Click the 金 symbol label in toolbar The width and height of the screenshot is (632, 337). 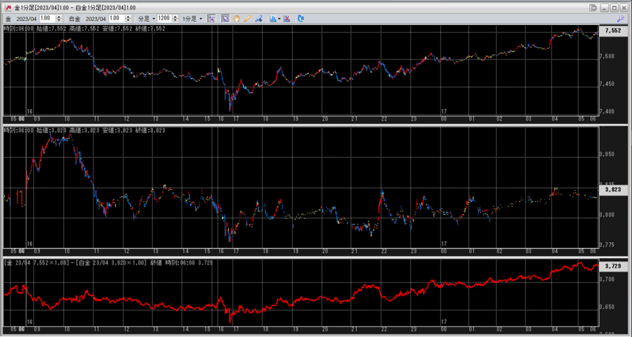[7, 19]
